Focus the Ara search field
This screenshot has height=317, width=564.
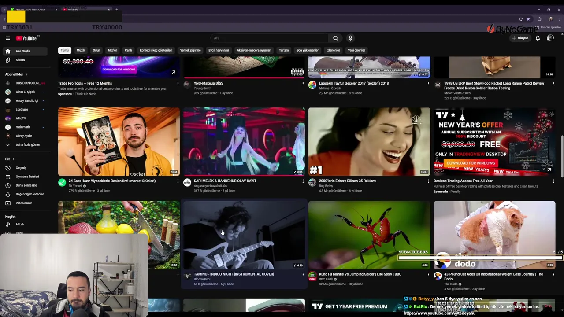tap(270, 38)
